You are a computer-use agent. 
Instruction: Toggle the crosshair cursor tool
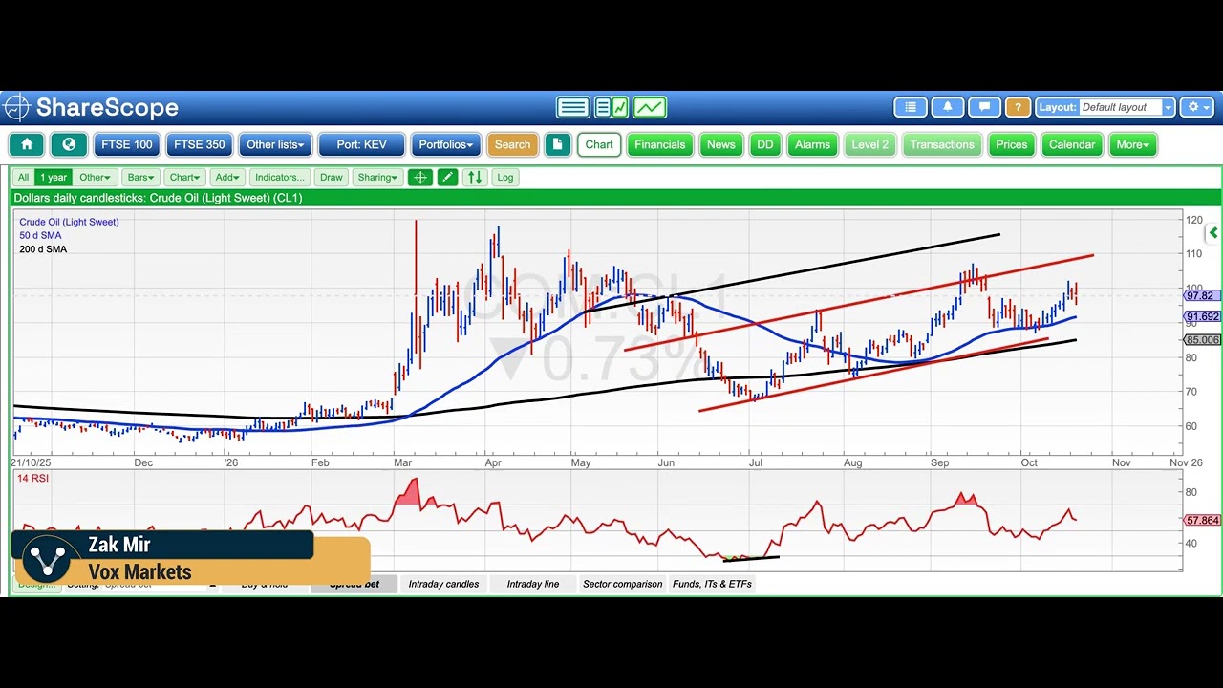pyautogui.click(x=419, y=177)
